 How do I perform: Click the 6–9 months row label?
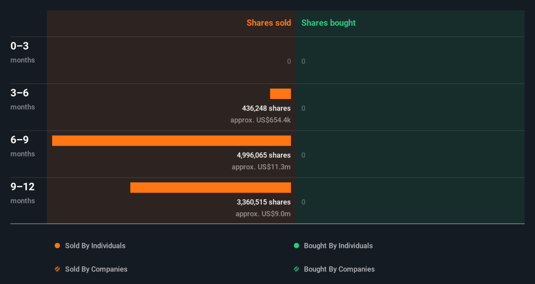pos(23,146)
